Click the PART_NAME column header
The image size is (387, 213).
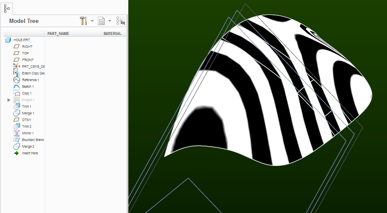[58, 34]
